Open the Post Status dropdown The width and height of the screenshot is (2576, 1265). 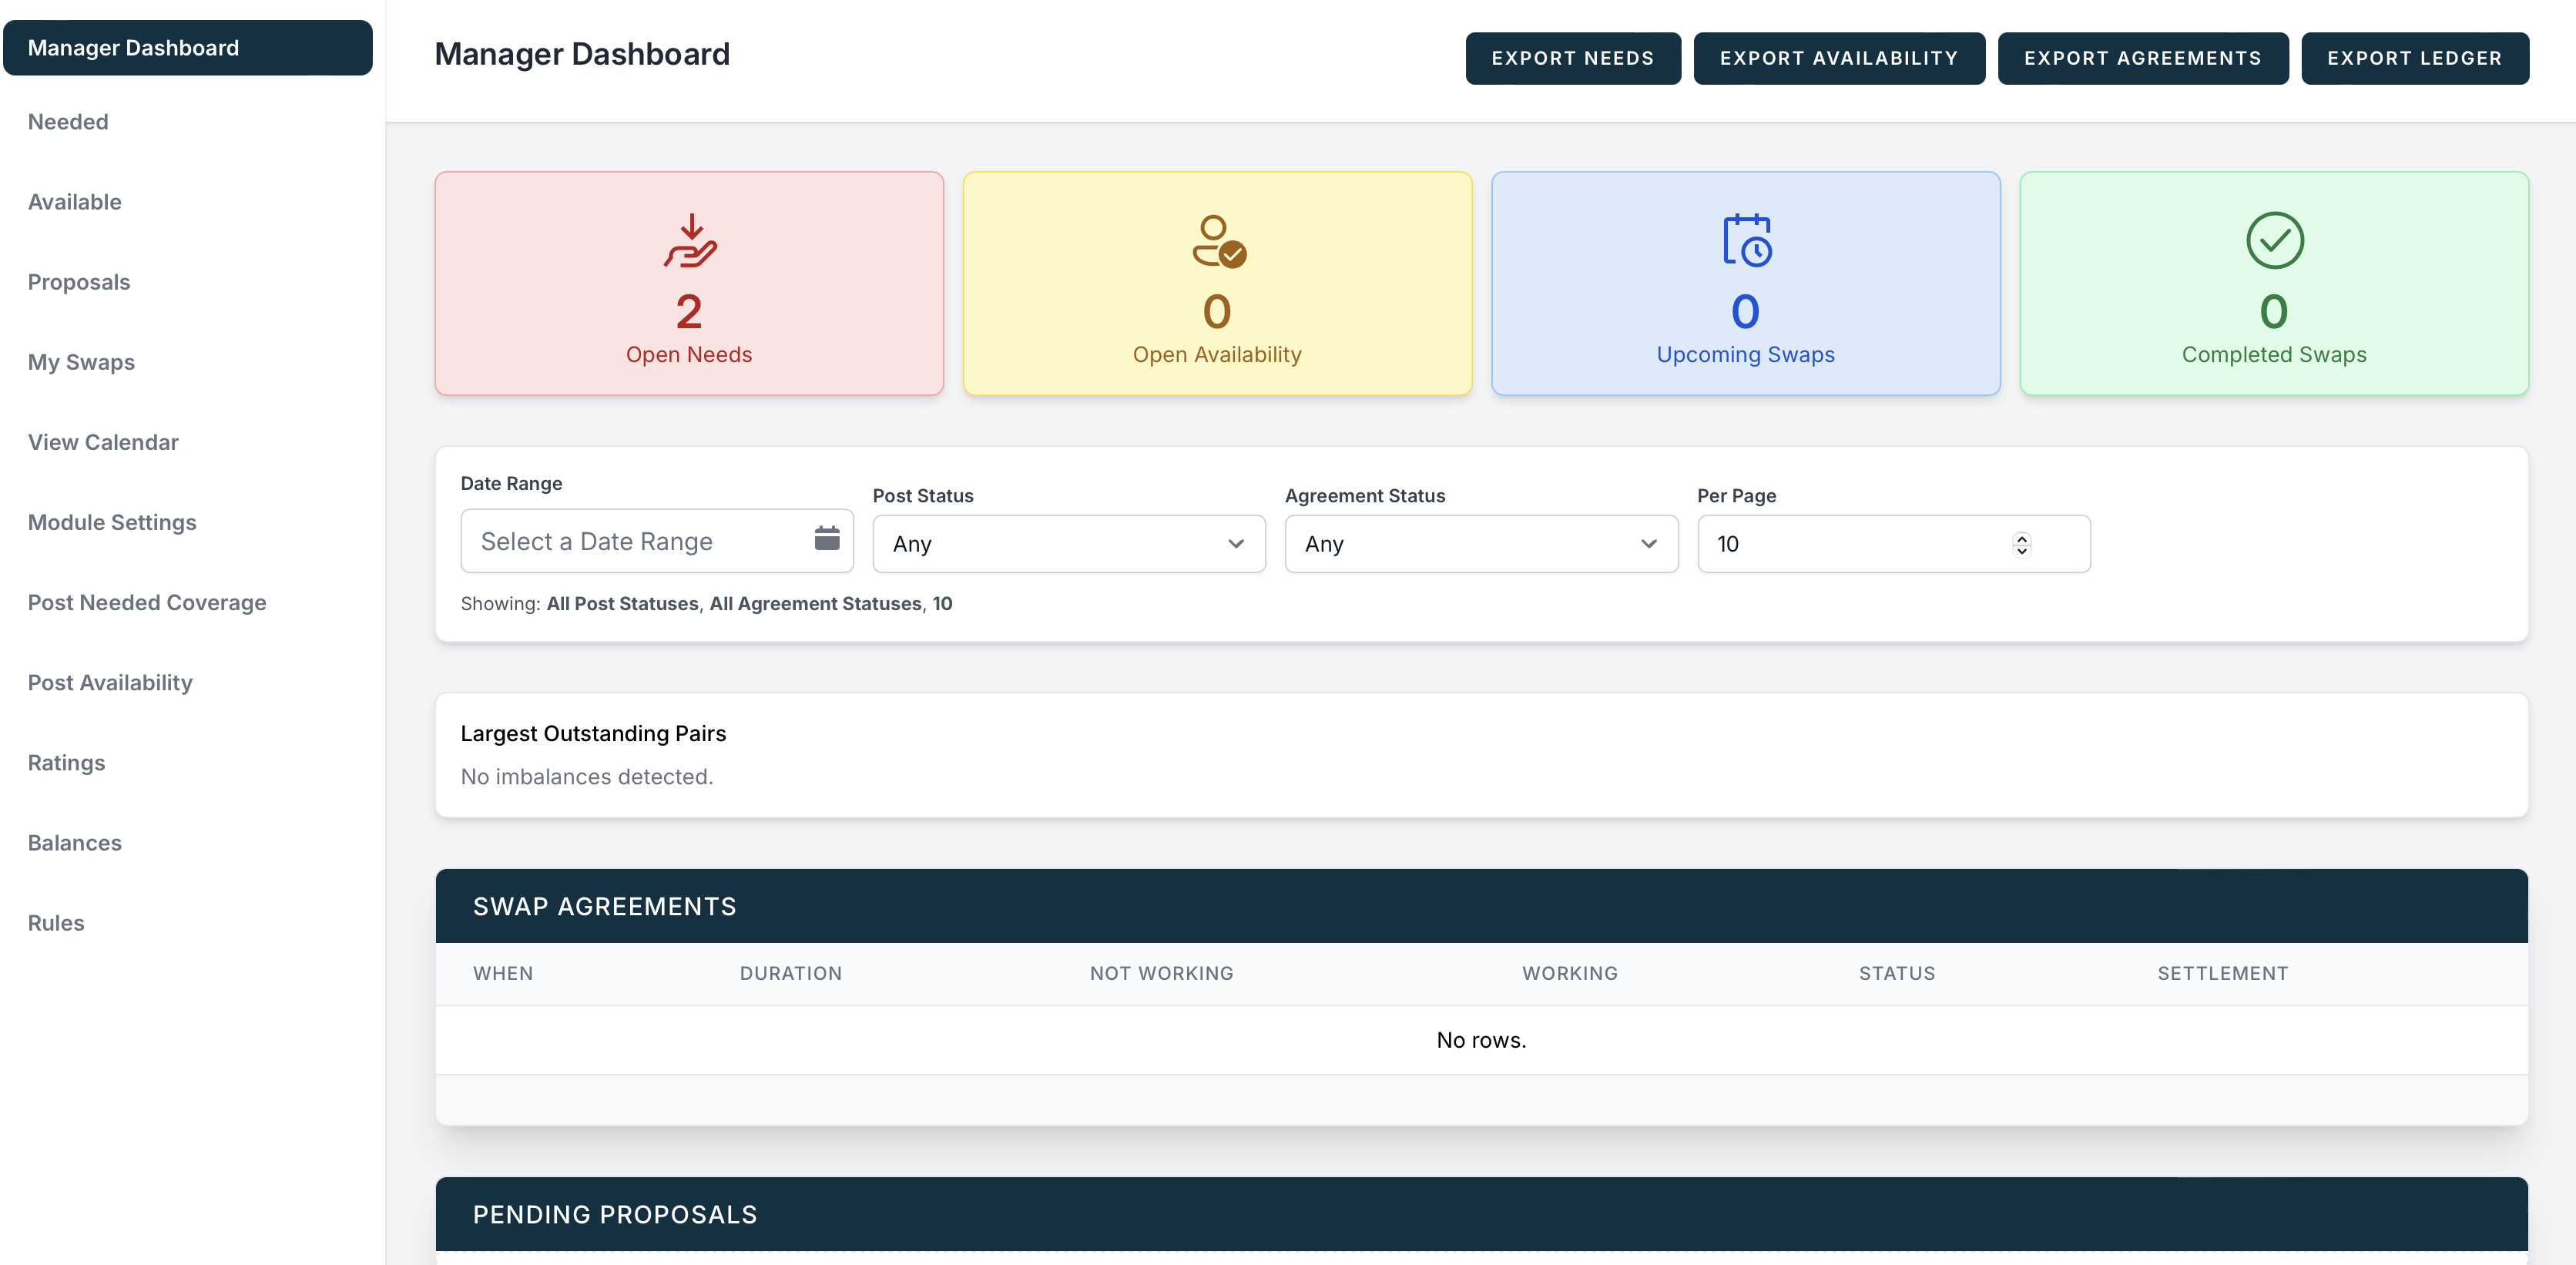tap(1068, 544)
